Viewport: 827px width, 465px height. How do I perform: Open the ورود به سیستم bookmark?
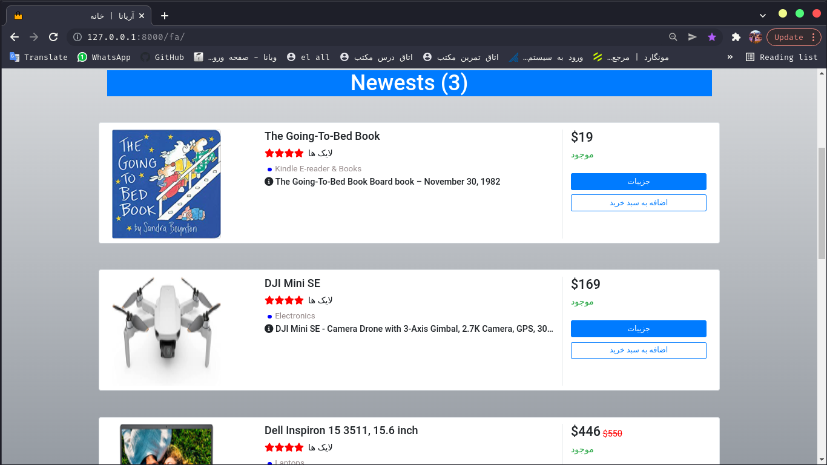[545, 57]
